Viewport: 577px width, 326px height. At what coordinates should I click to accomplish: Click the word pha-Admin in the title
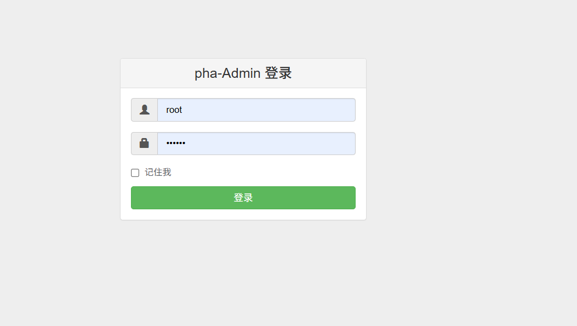pos(228,73)
